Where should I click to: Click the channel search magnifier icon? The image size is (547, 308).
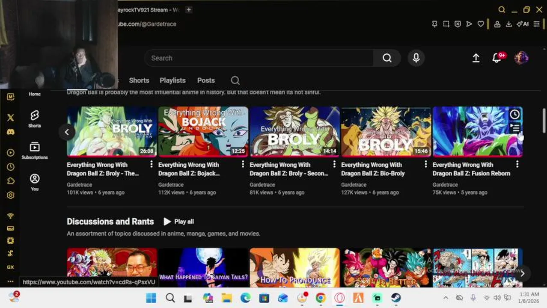[x=235, y=80]
